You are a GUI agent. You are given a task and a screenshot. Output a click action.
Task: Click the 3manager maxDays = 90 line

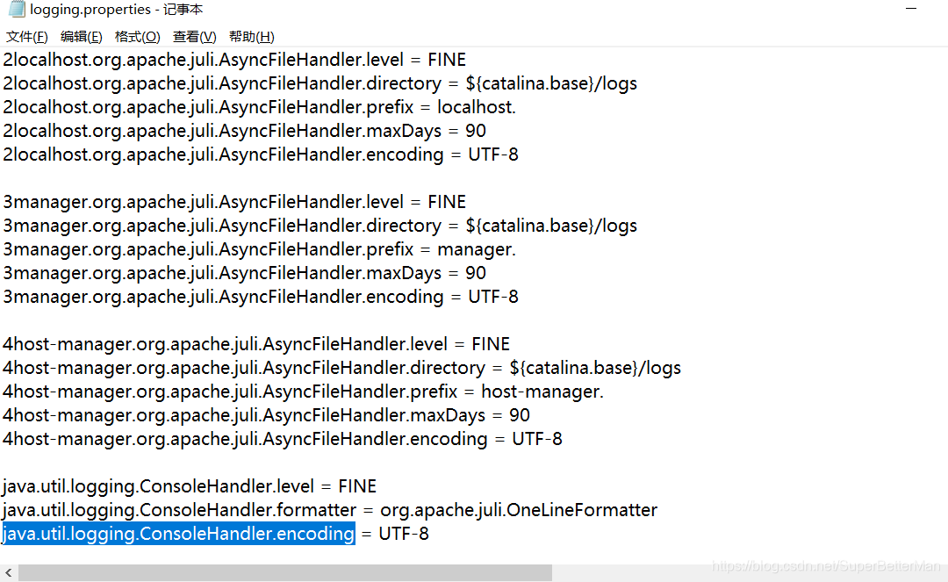click(x=244, y=273)
